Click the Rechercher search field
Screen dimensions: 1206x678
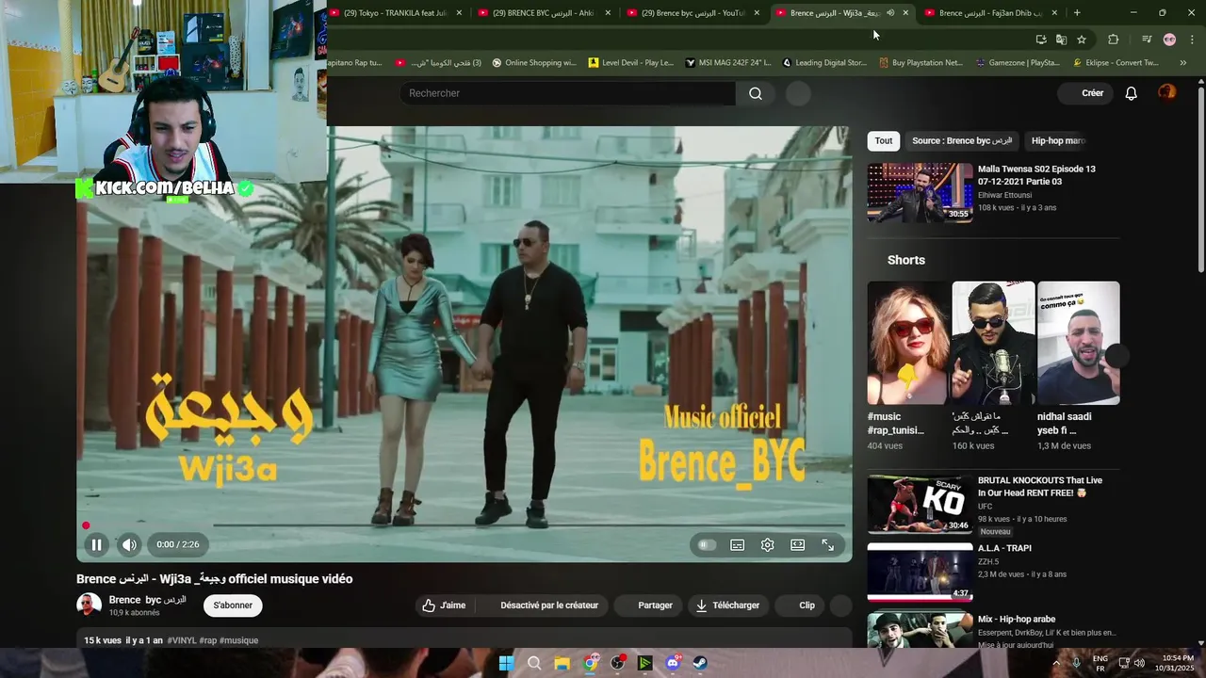tap(568, 93)
